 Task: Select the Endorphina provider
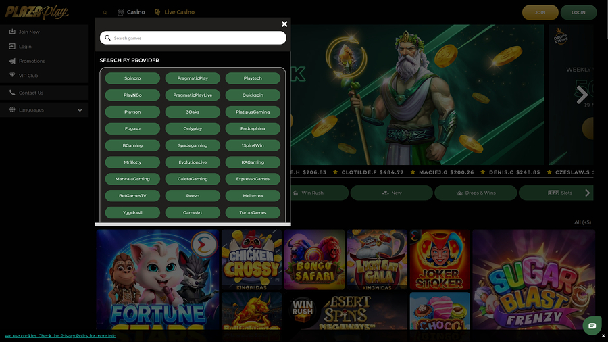pos(253,128)
